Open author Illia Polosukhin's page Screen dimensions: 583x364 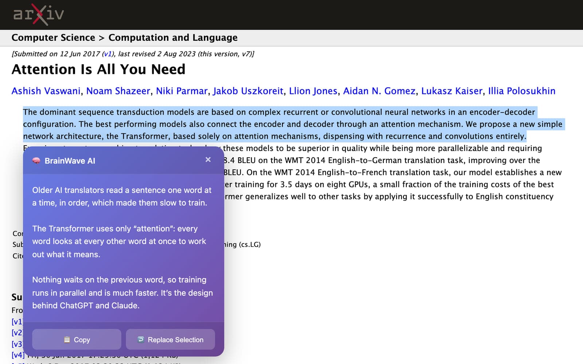(522, 91)
